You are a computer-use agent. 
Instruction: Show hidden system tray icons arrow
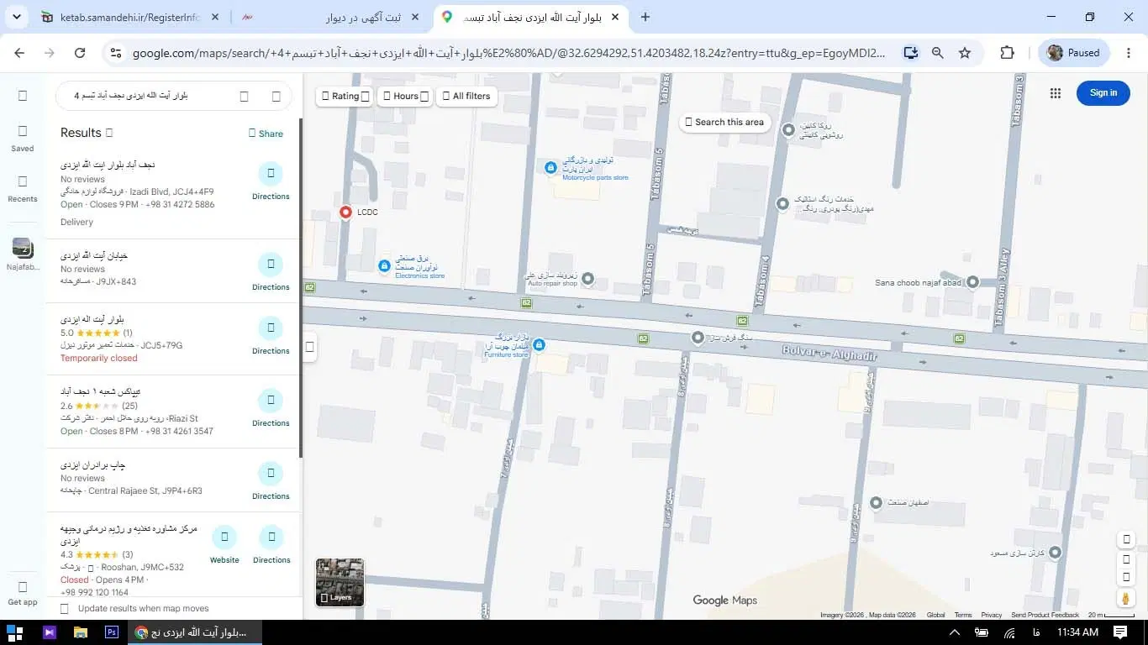click(x=955, y=632)
